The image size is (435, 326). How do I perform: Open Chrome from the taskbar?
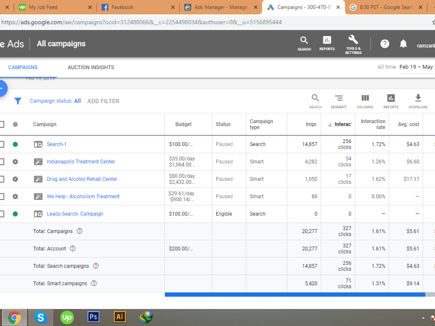point(14,317)
